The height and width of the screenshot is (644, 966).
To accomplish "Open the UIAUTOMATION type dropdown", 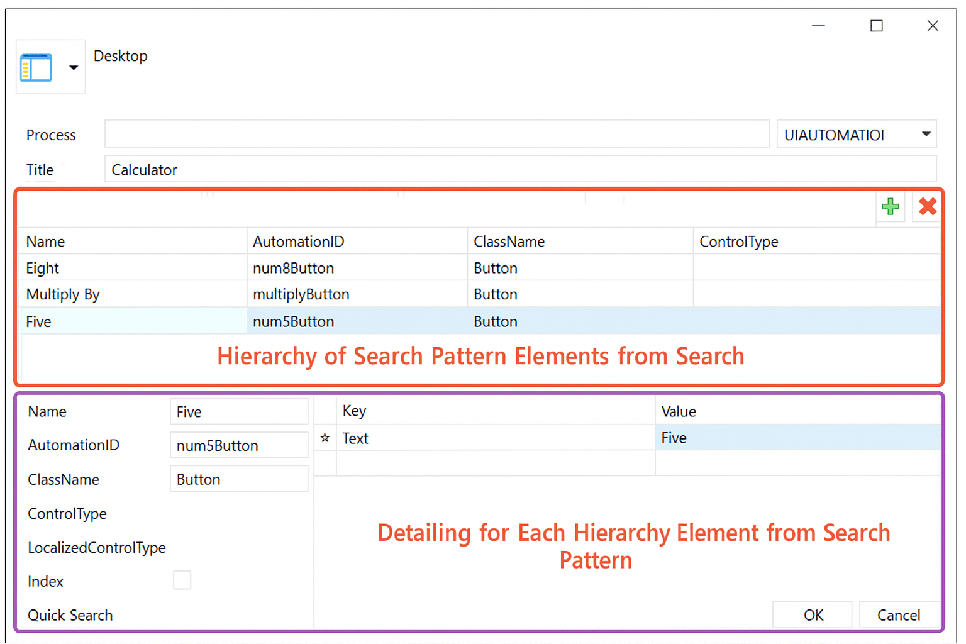I will coord(926,135).
